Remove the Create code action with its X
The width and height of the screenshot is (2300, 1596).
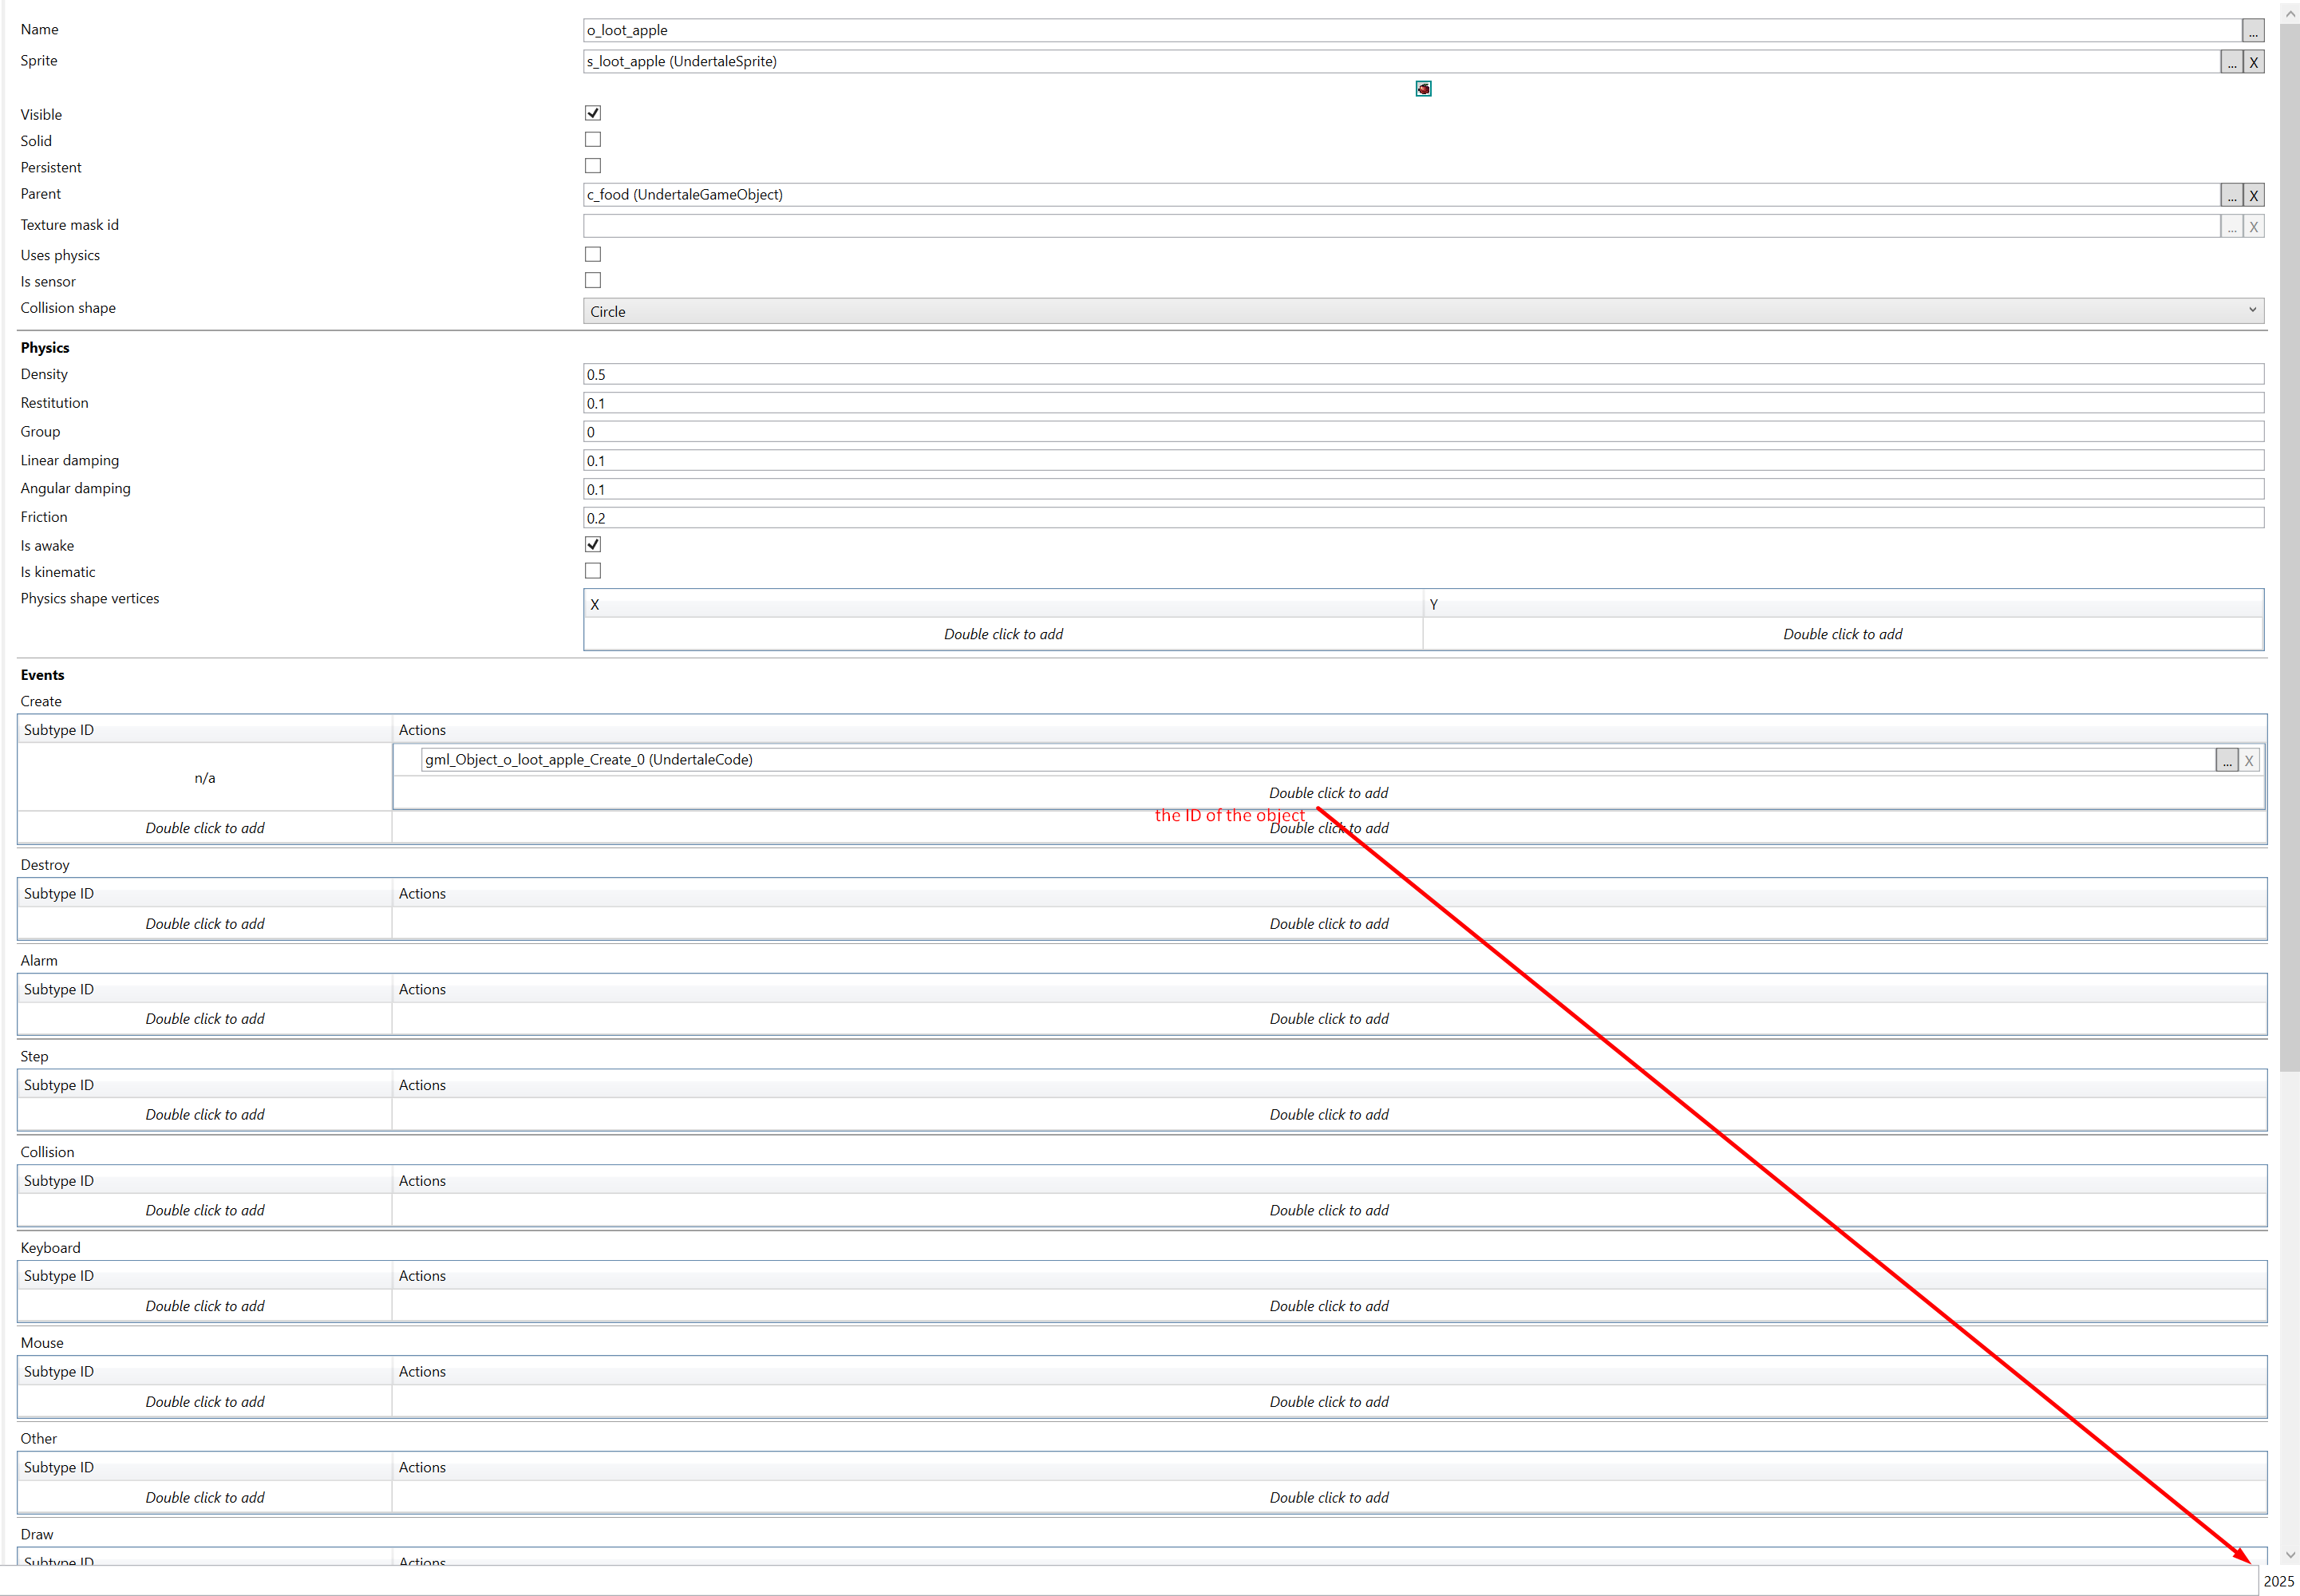click(x=2248, y=761)
